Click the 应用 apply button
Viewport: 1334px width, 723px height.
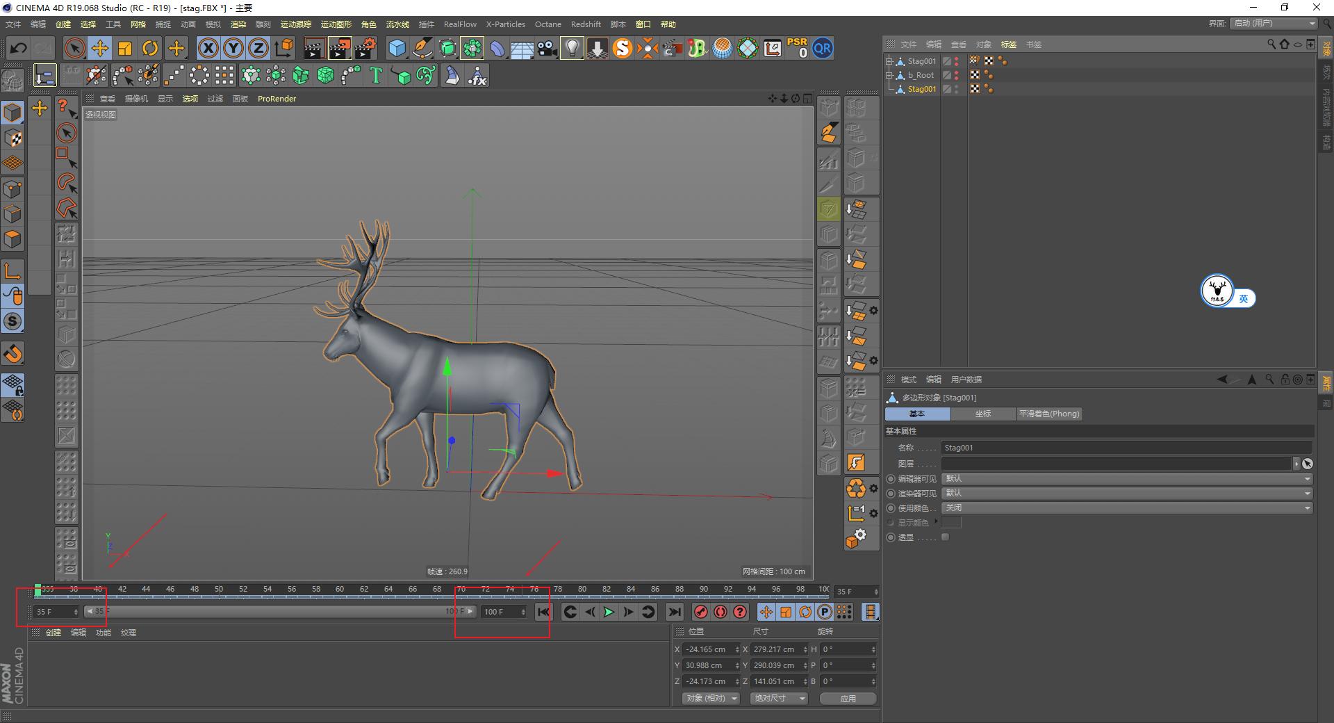tap(848, 699)
